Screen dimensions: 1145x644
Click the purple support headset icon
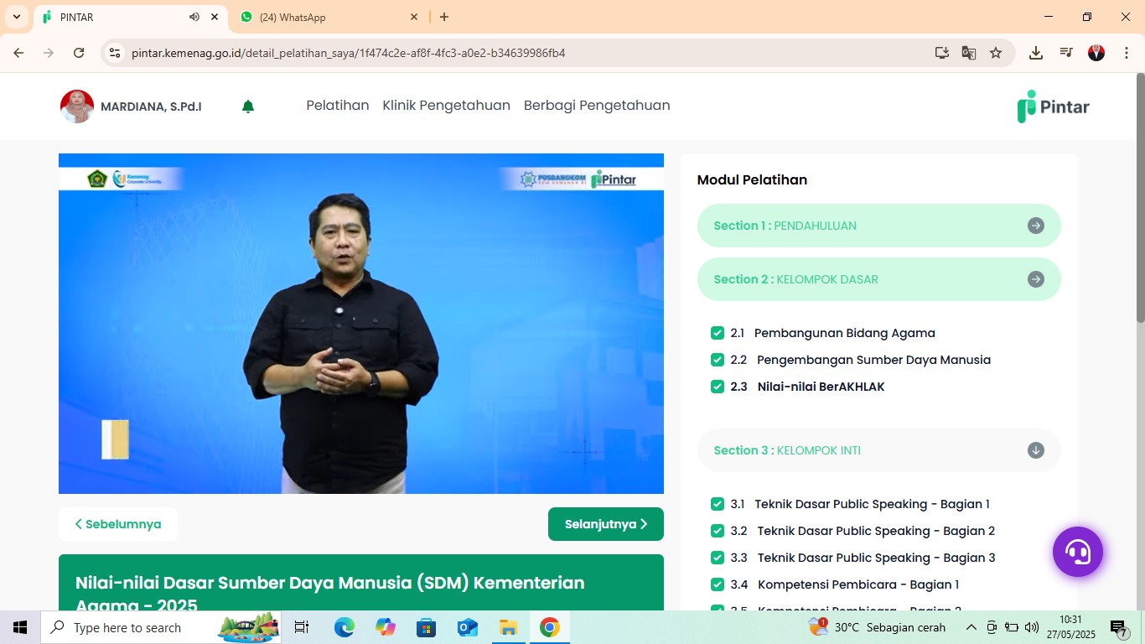pos(1078,552)
